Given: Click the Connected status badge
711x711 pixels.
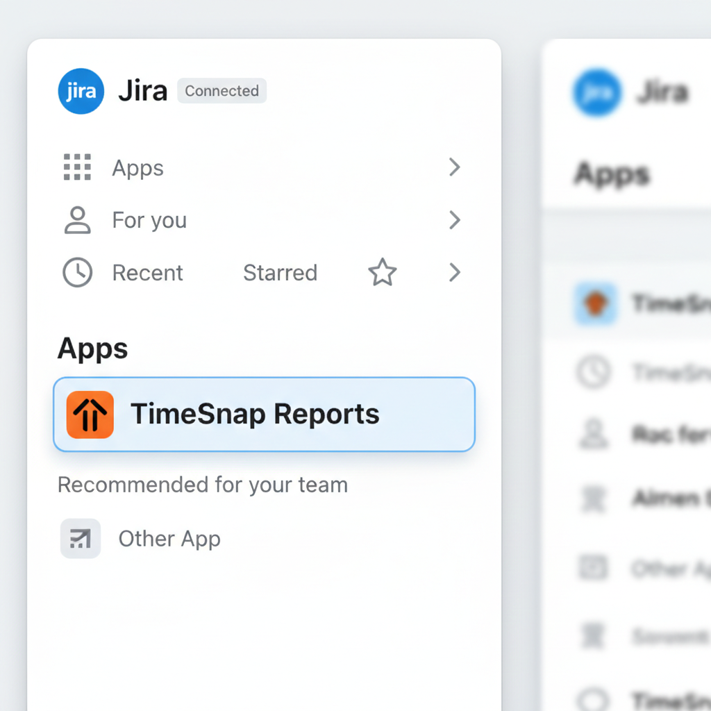Looking at the screenshot, I should pyautogui.click(x=221, y=91).
